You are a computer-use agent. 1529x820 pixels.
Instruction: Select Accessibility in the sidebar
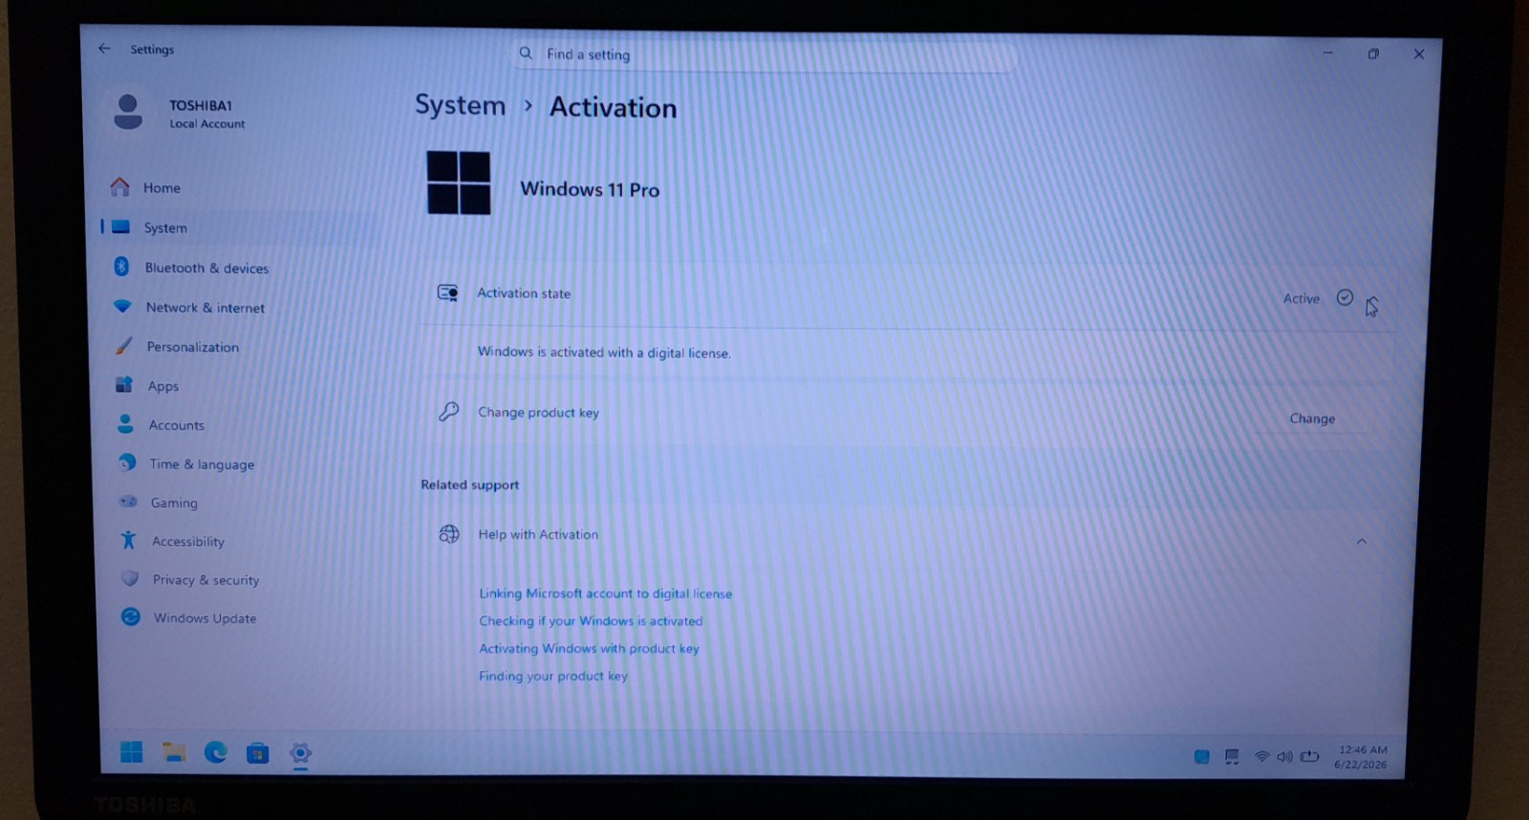[x=188, y=541]
